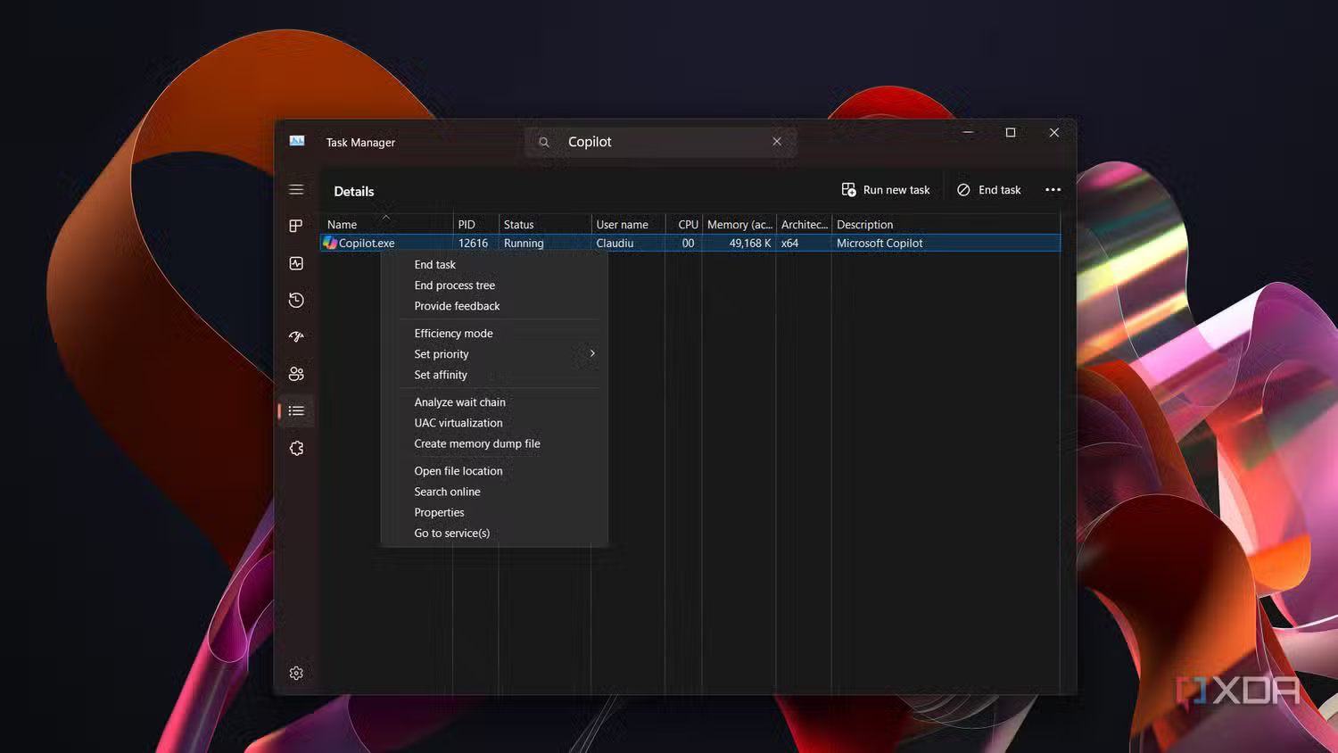This screenshot has width=1338, height=753.
Task: Open the Performance page icon
Action: point(296,263)
